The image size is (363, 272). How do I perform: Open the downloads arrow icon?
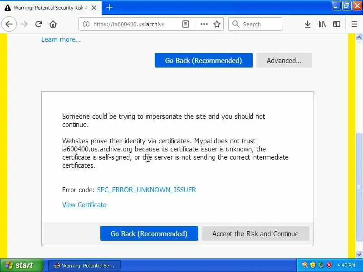308,24
